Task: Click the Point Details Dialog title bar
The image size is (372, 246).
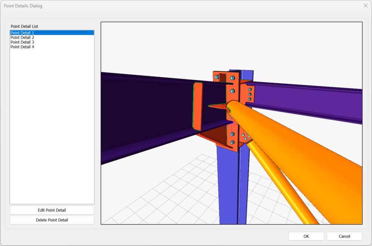Action: pyautogui.click(x=148, y=6)
